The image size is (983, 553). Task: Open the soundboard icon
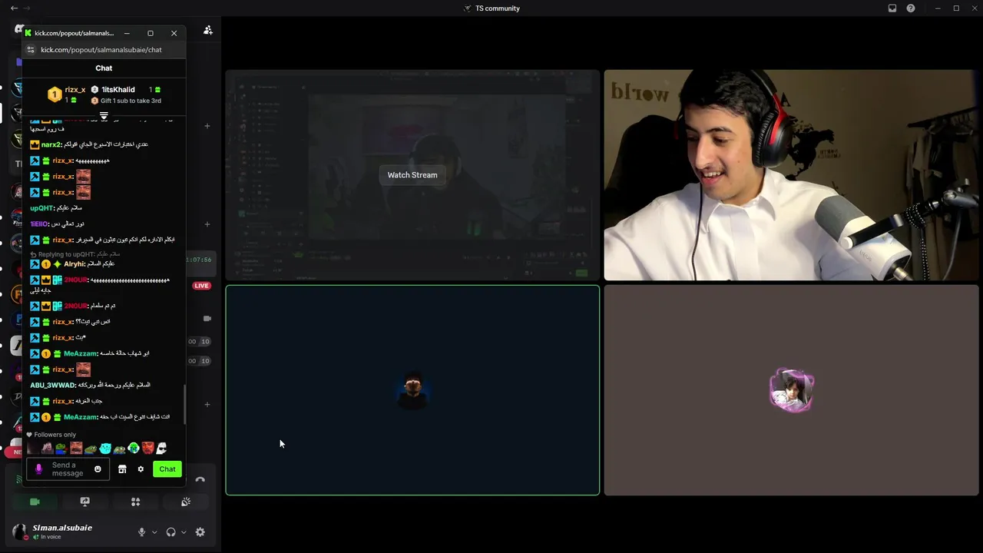tap(186, 502)
